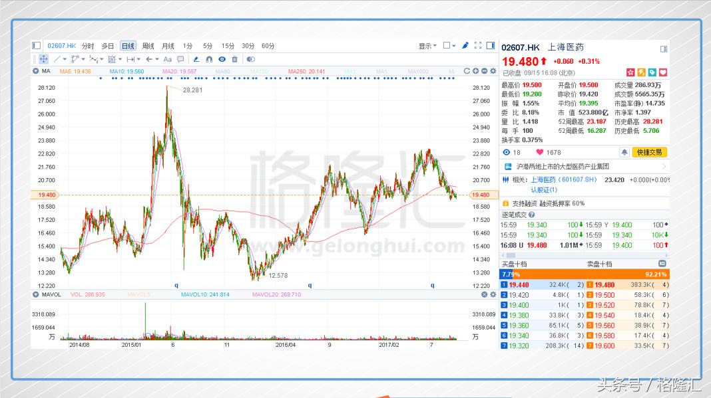
Task: Open related stock 上海医药 (601607.SH) link
Action: click(564, 180)
